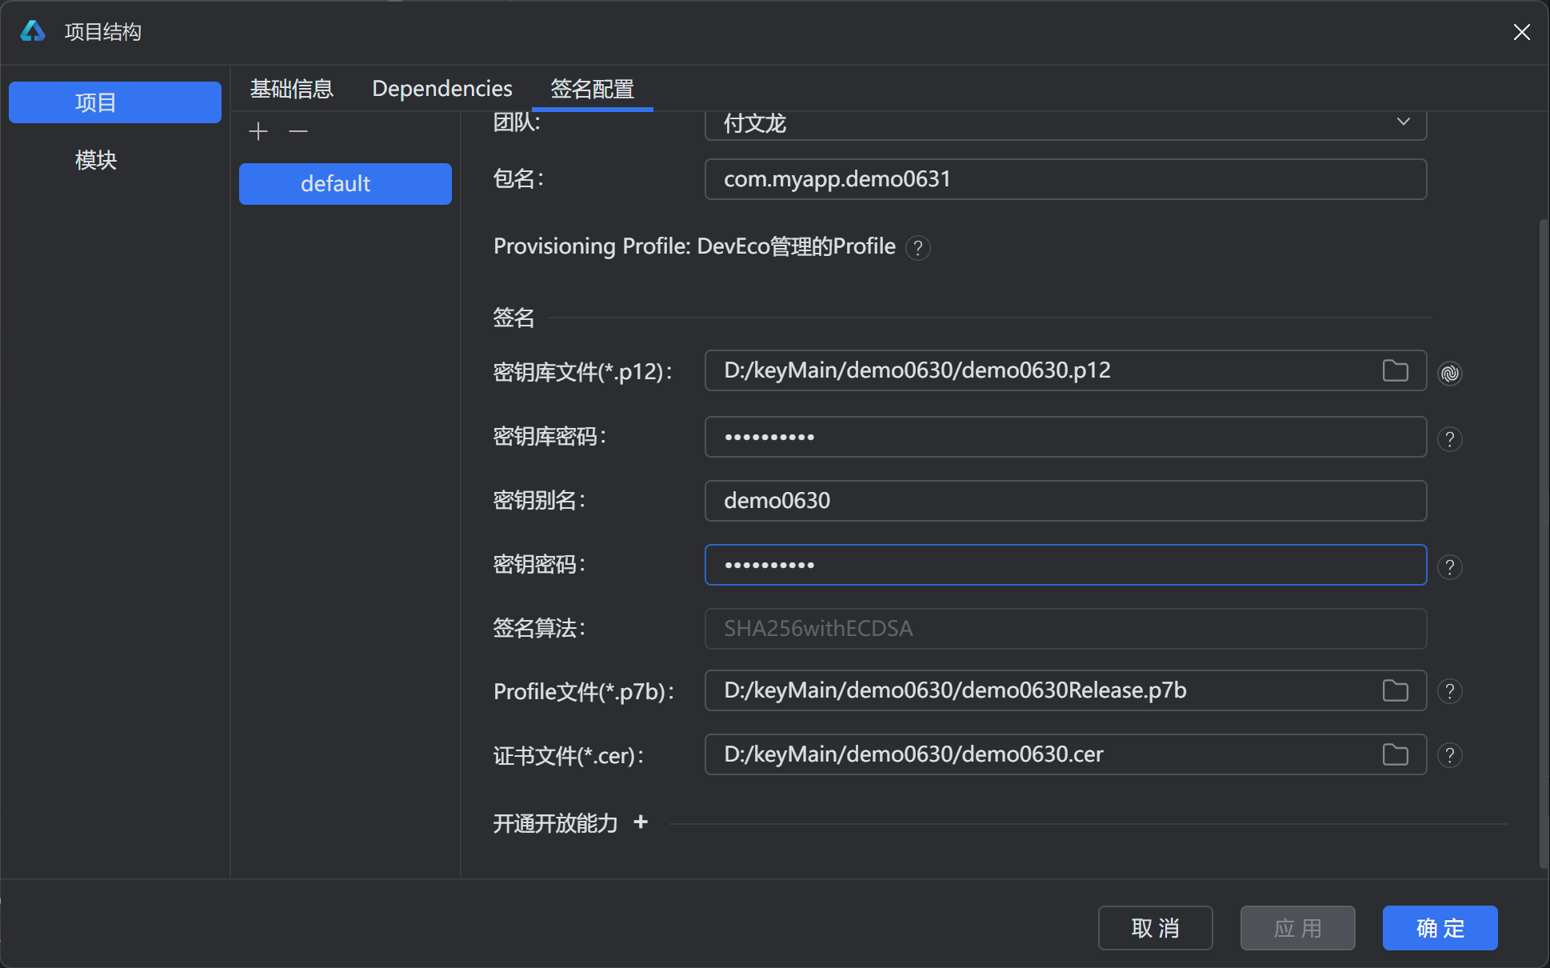Select the default signing configuration

346,184
